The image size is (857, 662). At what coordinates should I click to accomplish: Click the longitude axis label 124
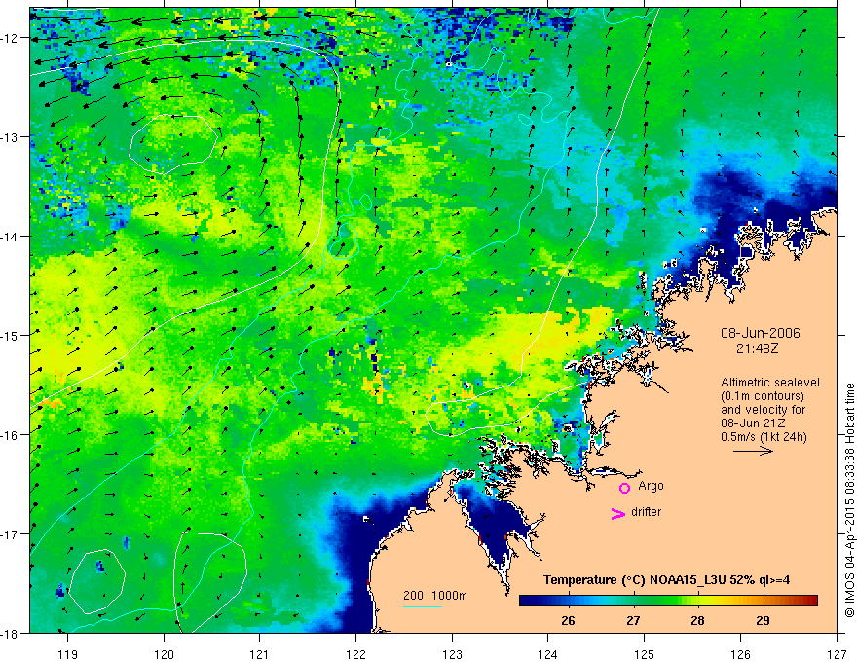point(548,654)
